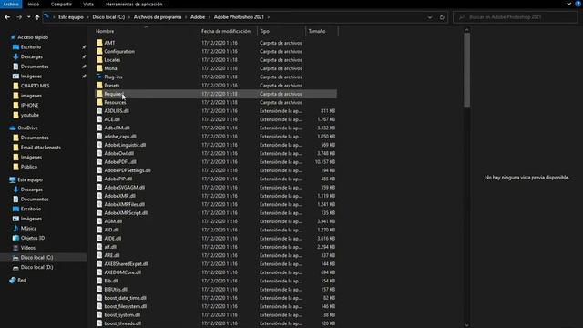Open the CUARTO MES folder
583x328 pixels.
[35, 86]
